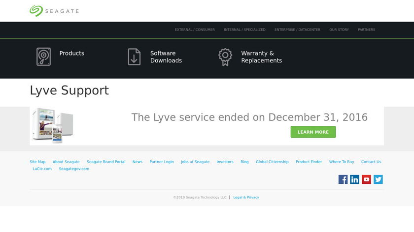This screenshot has width=414, height=232.
Task: Click the Lyve device product image
Action: 53,125
